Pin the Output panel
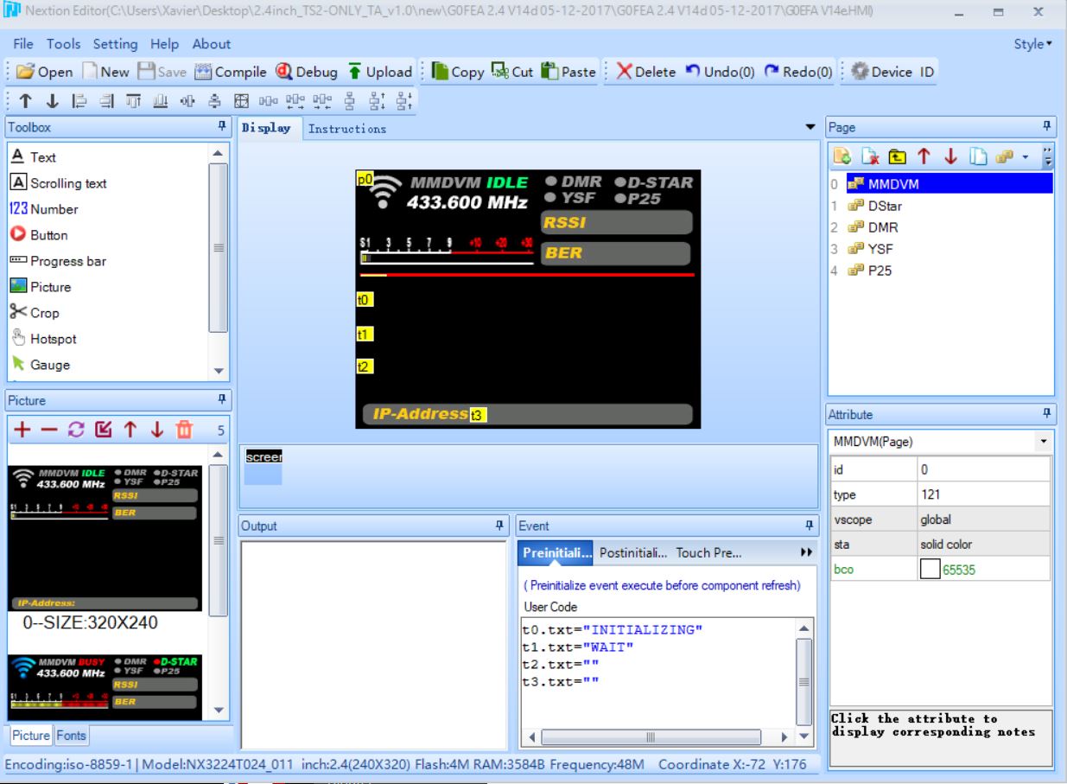This screenshot has width=1067, height=784. [499, 526]
